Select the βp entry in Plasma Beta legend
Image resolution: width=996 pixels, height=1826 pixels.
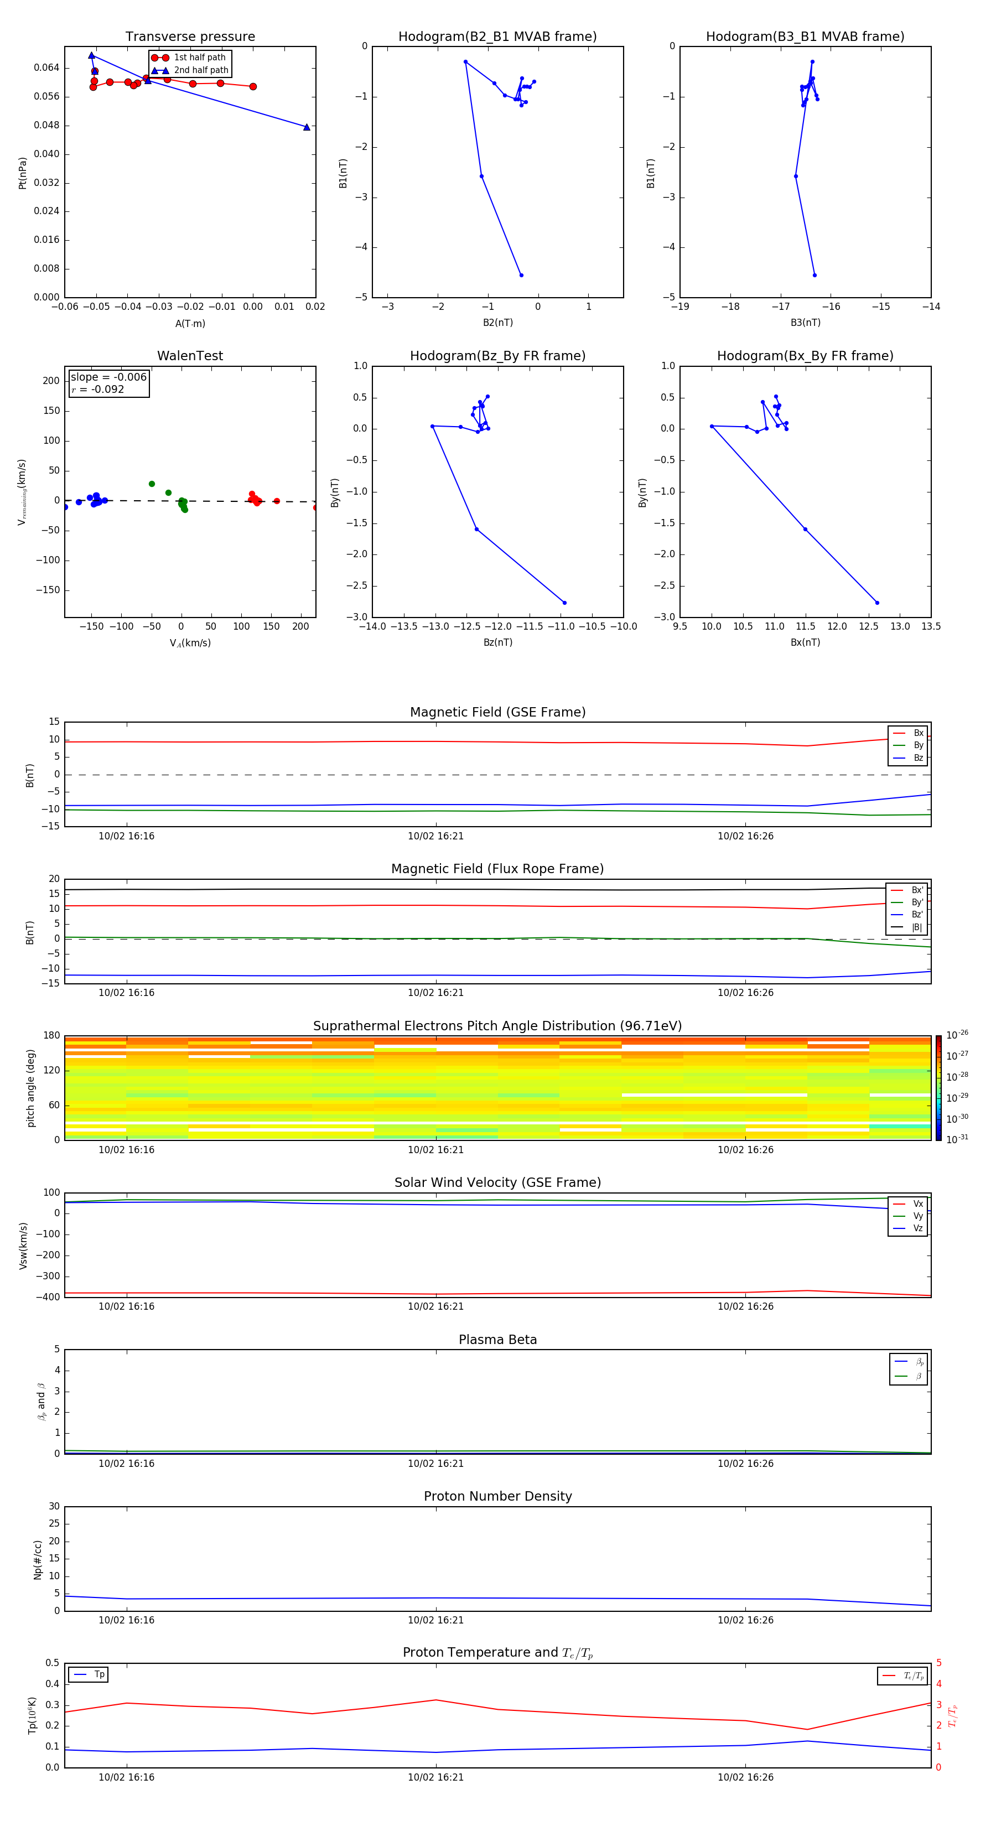pos(909,1361)
